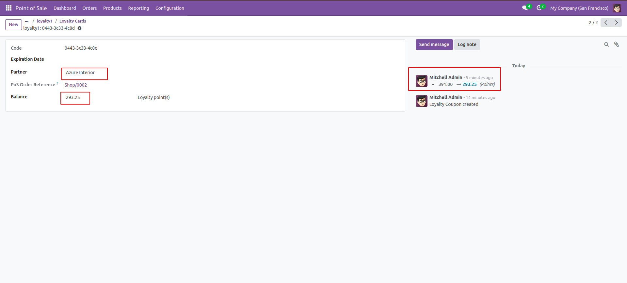Image resolution: width=627 pixels, height=283 pixels.
Task: Open the gear actions menu beside record name
Action: click(79, 28)
